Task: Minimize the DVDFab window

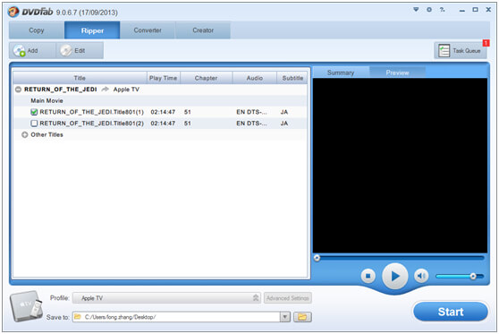Action: (462, 10)
